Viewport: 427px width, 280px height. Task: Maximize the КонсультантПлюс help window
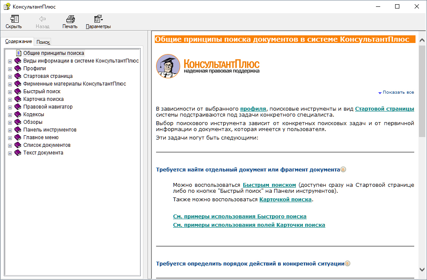397,6
